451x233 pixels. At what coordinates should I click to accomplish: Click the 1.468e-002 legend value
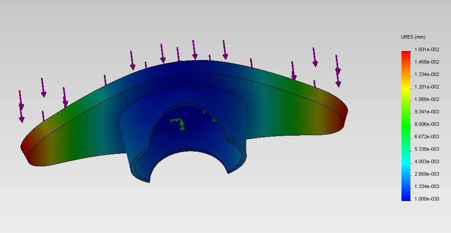(x=427, y=62)
